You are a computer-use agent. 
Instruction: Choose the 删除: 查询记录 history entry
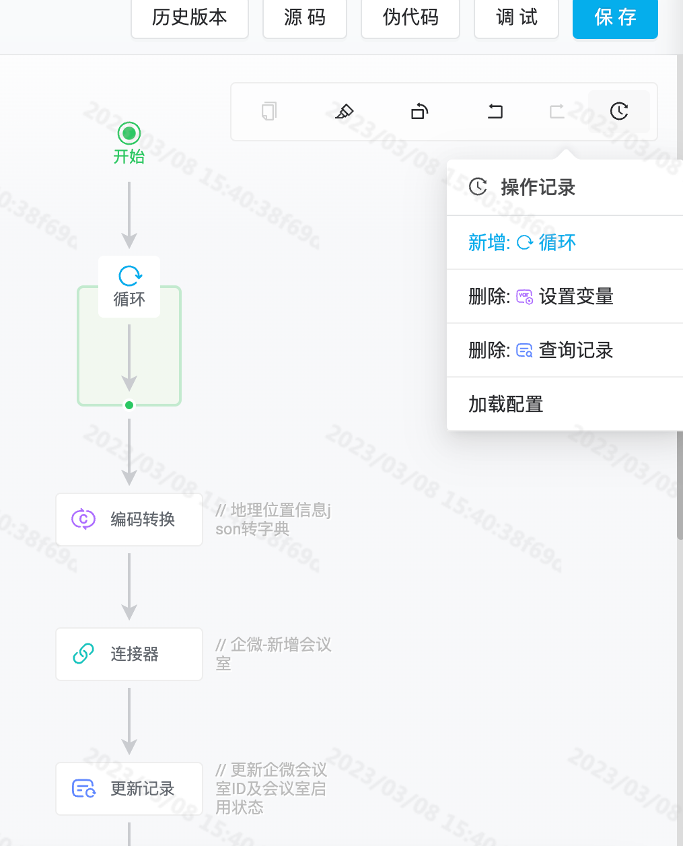[565, 350]
